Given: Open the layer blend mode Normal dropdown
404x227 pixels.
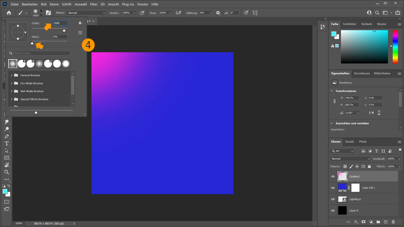Looking at the screenshot, I should click(x=350, y=159).
